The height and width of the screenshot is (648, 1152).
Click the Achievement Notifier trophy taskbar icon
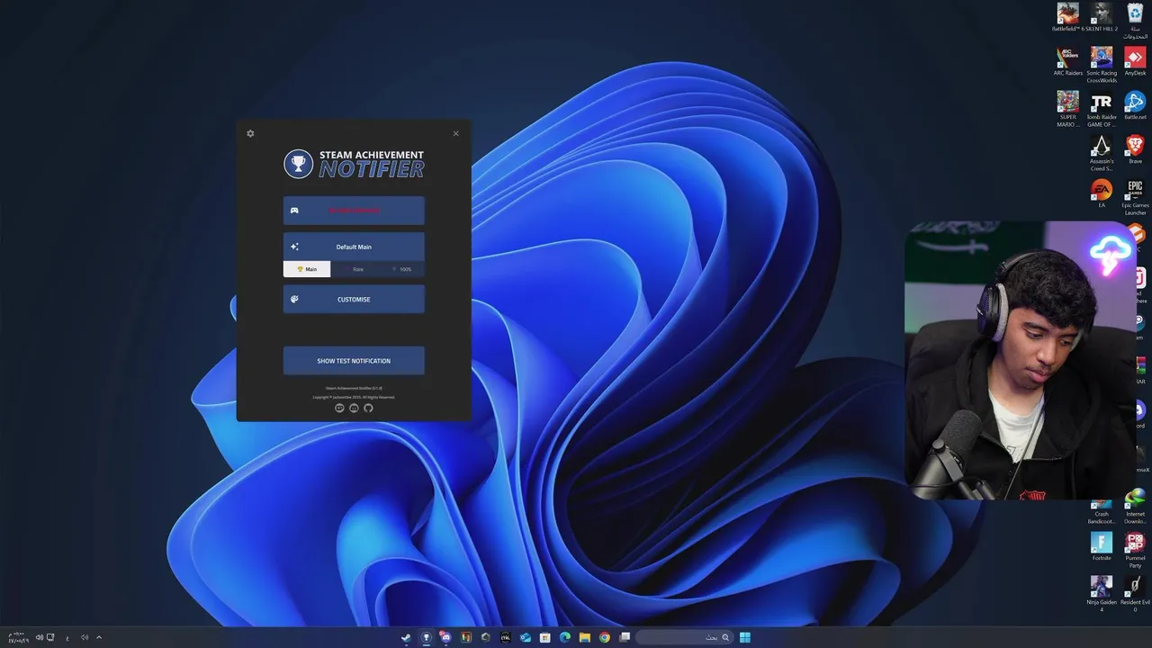427,637
